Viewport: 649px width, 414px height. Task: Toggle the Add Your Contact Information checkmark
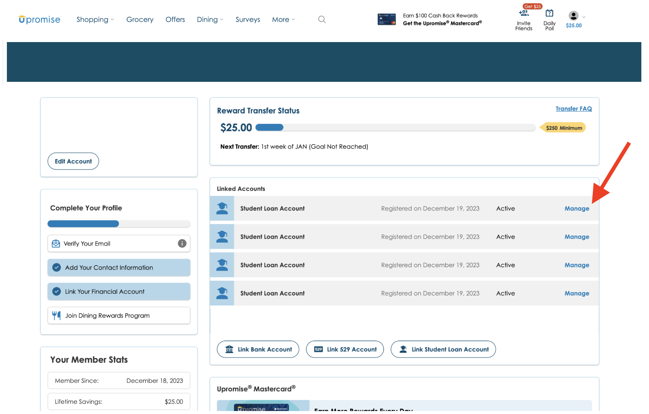click(56, 267)
